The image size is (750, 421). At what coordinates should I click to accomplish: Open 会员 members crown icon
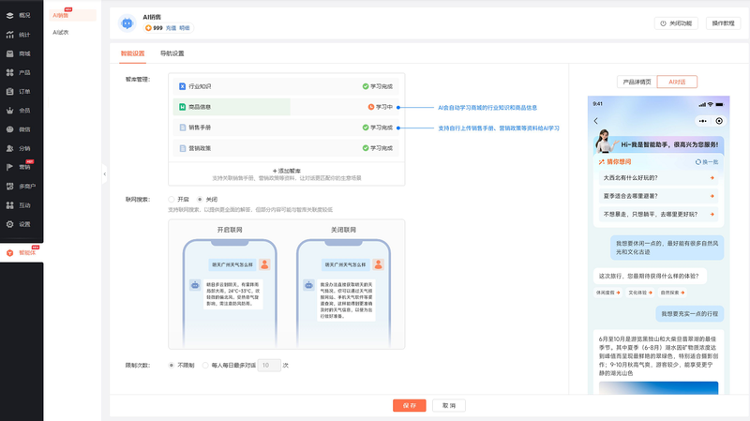pos(10,111)
